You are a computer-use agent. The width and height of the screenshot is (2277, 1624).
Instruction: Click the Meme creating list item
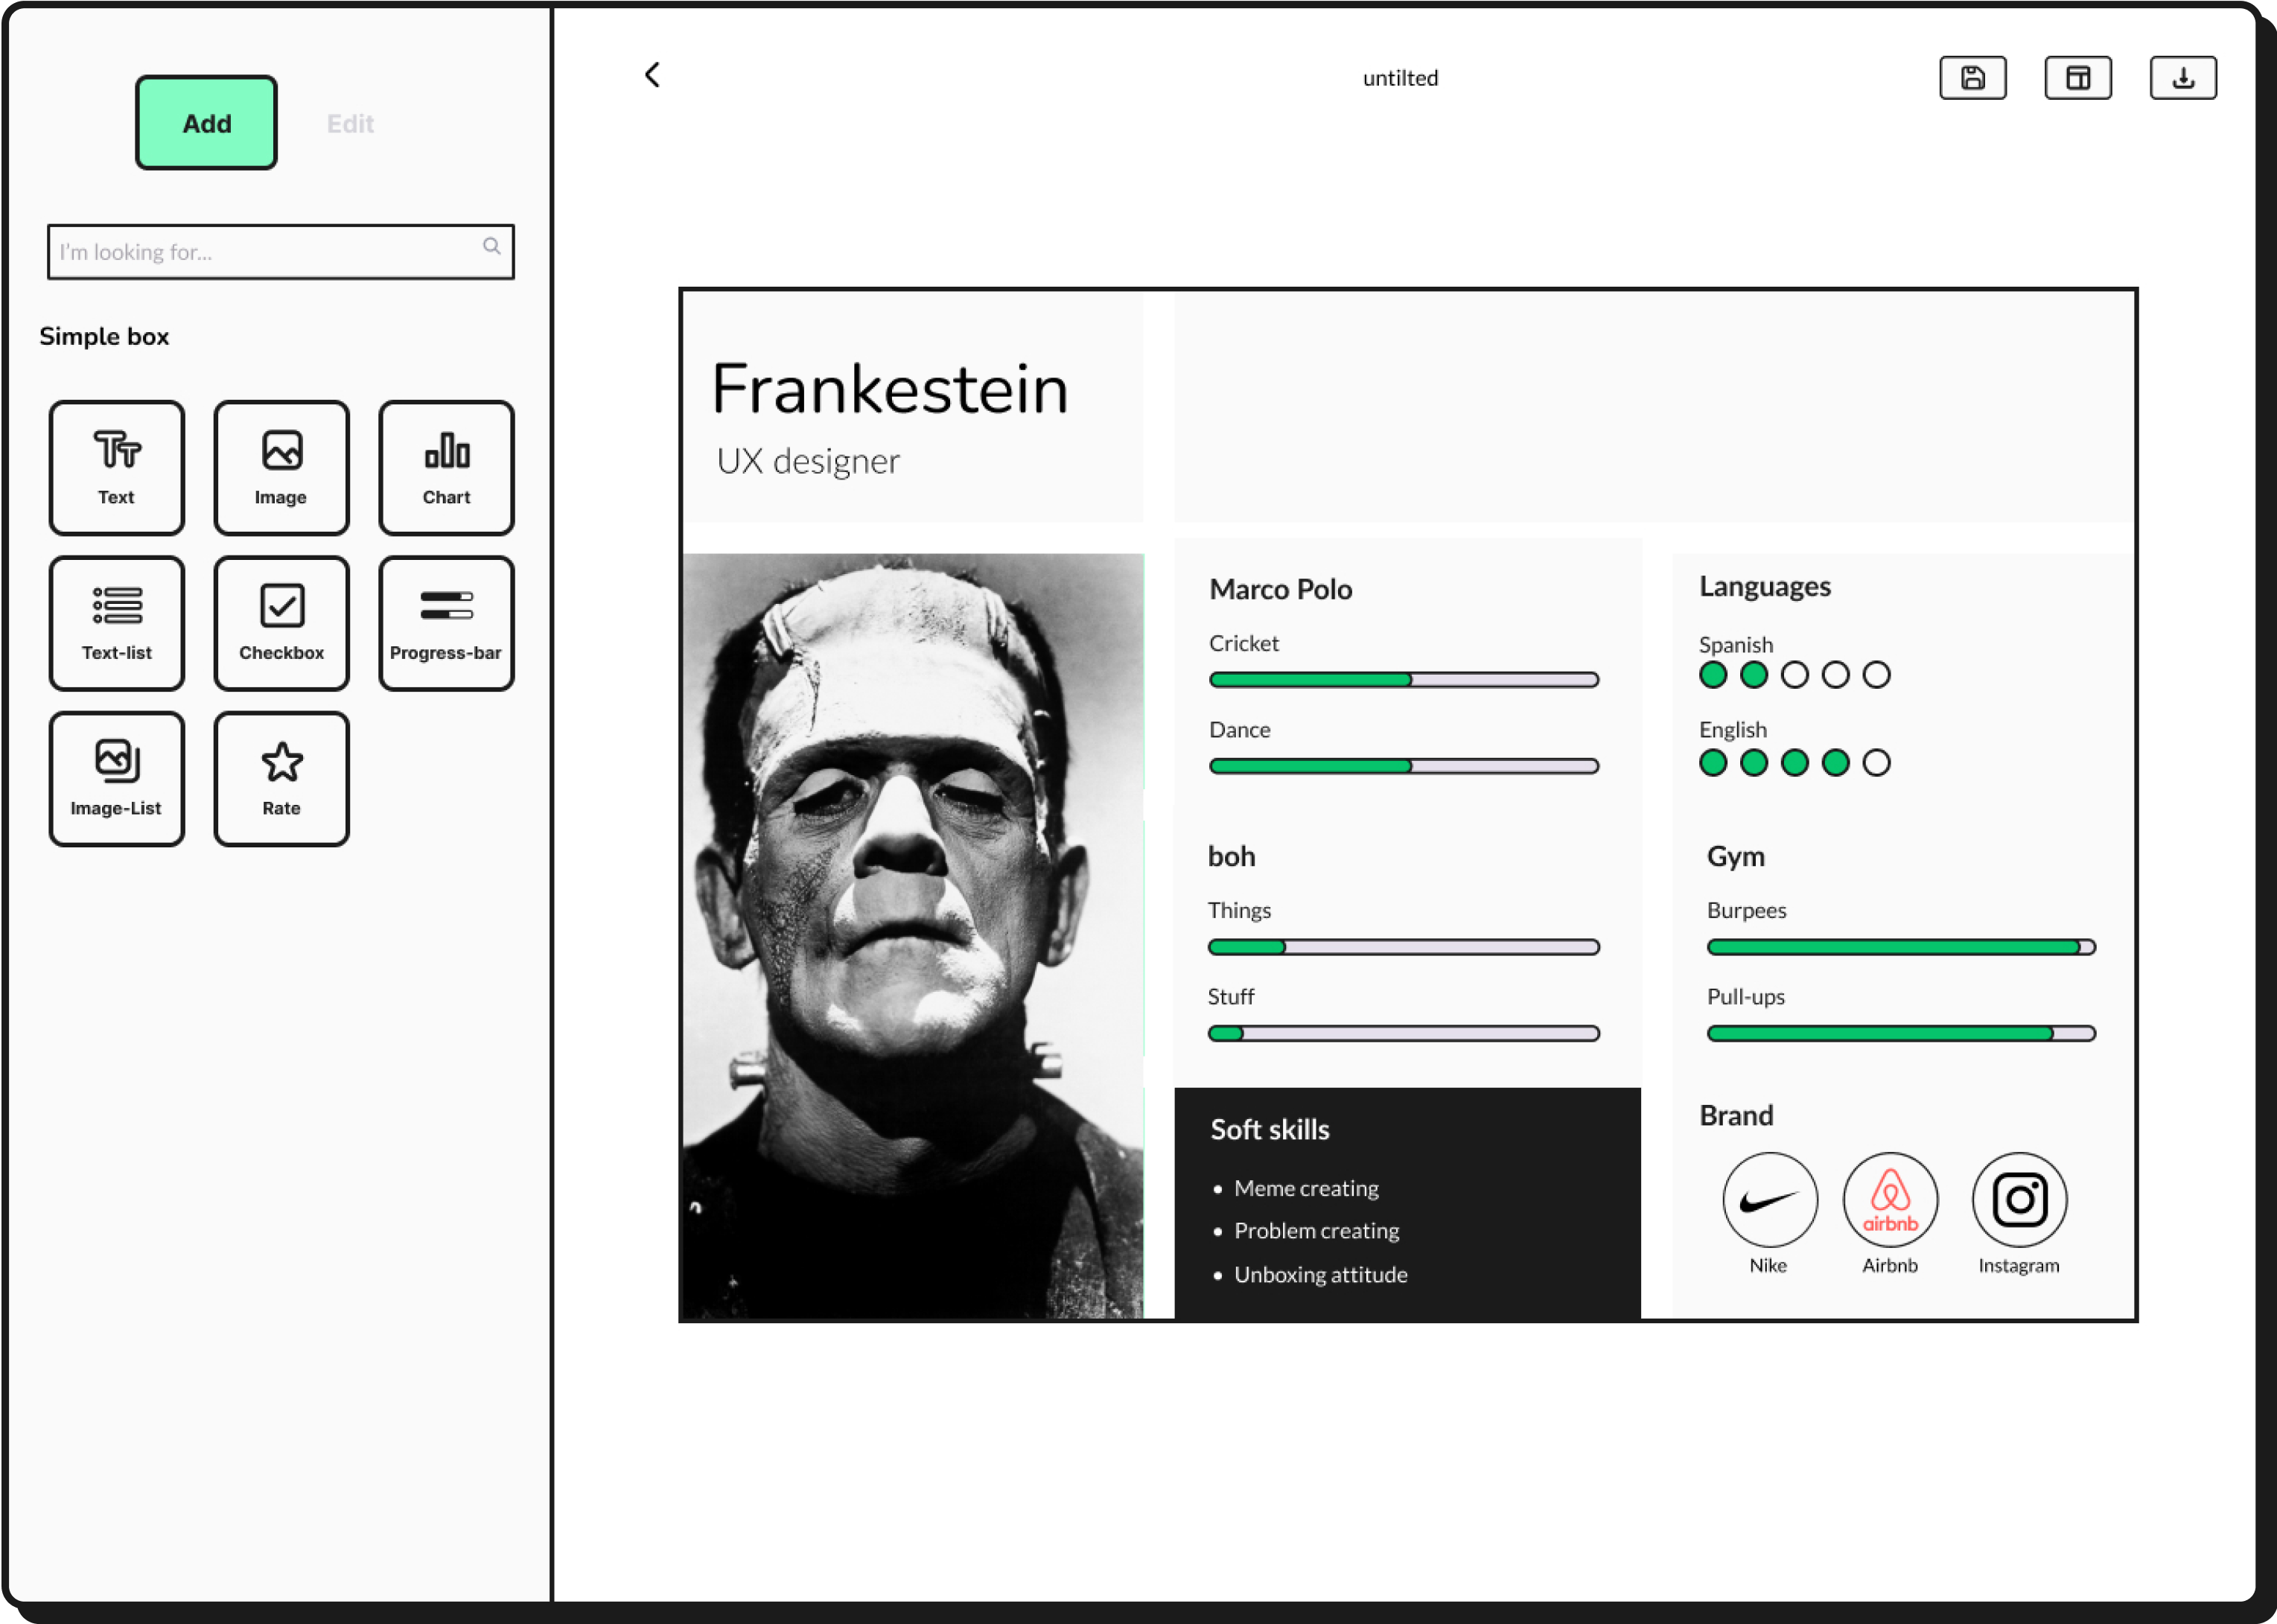pos(1306,1188)
